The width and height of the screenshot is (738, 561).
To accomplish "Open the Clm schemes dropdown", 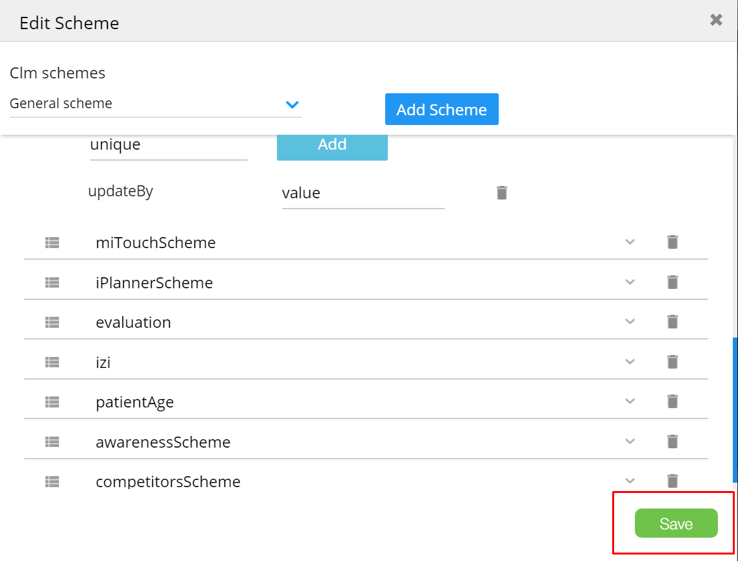I will tap(292, 104).
